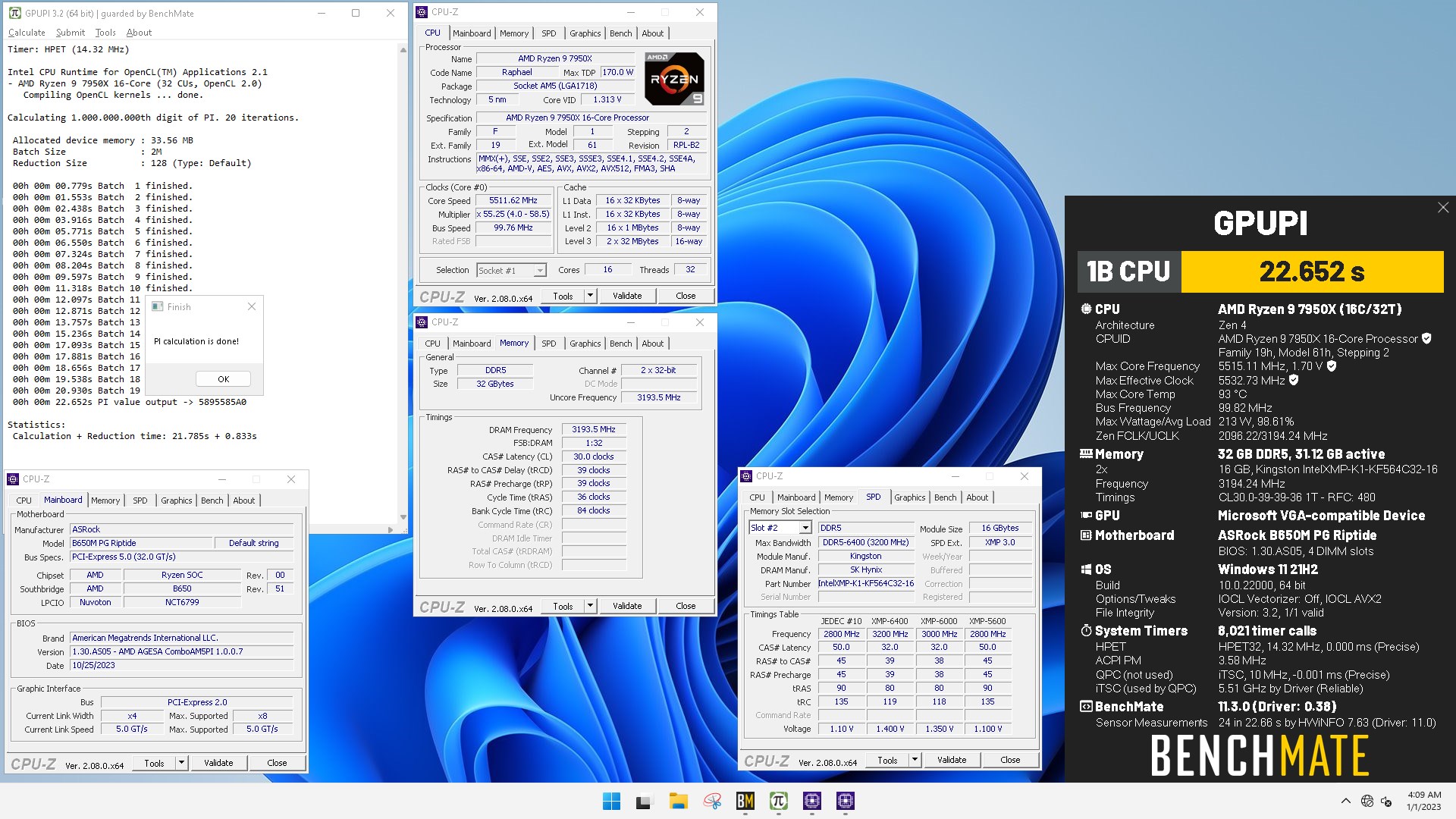Switch to Bench tab in the top CPU-Z window
Image resolution: width=1456 pixels, height=819 pixels.
point(620,33)
